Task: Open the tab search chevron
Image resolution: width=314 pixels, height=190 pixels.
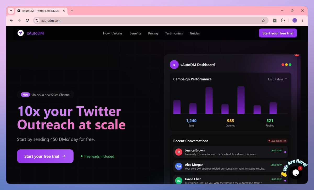Action: tap(10, 11)
